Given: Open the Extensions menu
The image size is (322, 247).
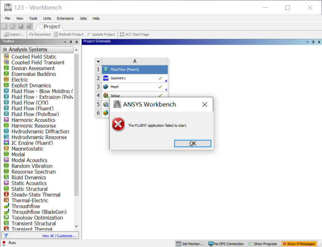Looking at the screenshot, I should tap(65, 18).
